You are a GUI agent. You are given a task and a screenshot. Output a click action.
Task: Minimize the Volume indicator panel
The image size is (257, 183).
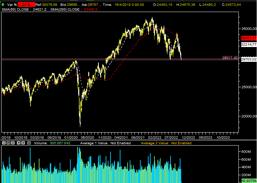4,143
